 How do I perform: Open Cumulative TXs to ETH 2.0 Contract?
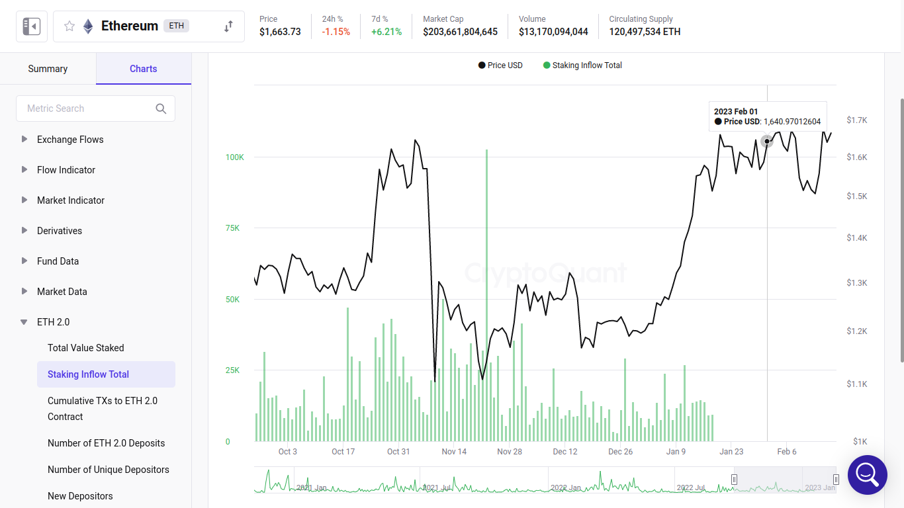point(103,409)
